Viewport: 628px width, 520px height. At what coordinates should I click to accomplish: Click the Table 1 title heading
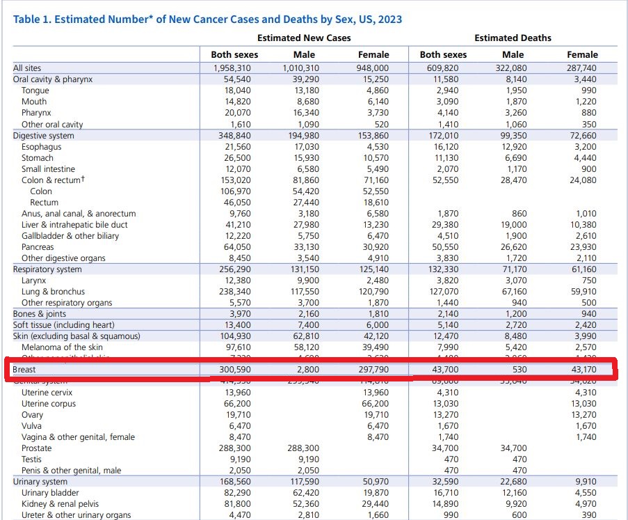pos(207,19)
